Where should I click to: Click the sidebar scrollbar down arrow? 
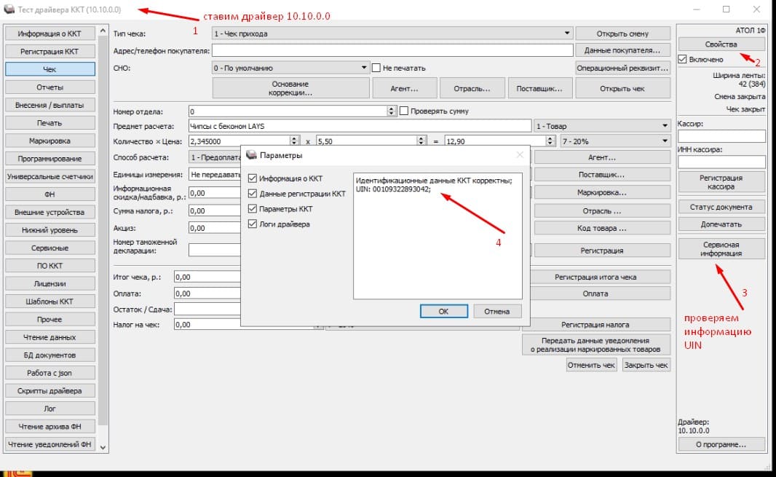click(x=103, y=447)
